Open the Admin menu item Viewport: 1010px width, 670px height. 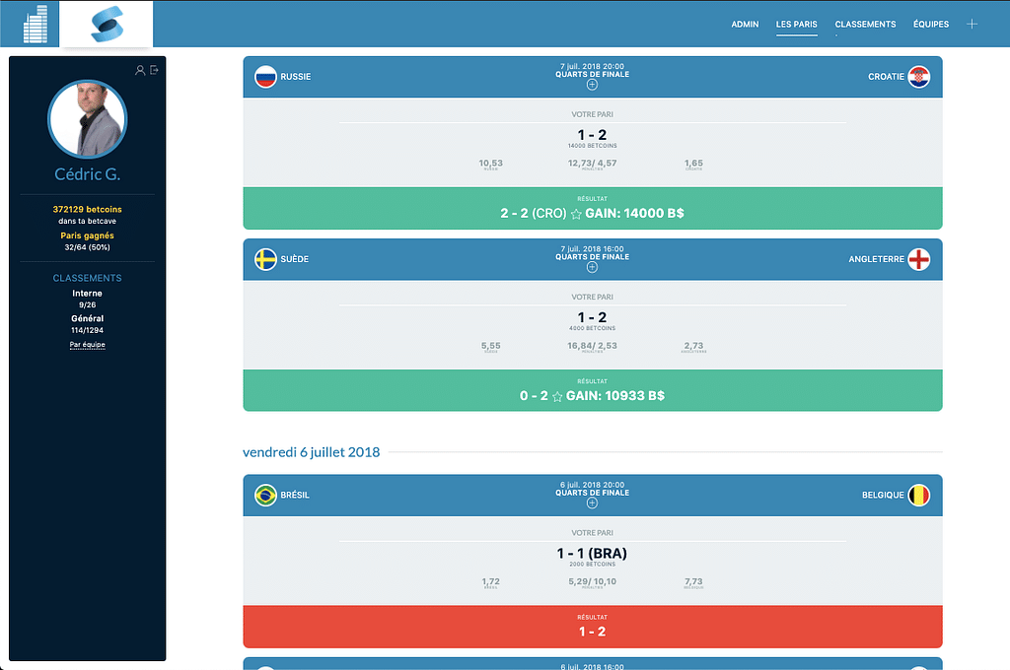745,24
